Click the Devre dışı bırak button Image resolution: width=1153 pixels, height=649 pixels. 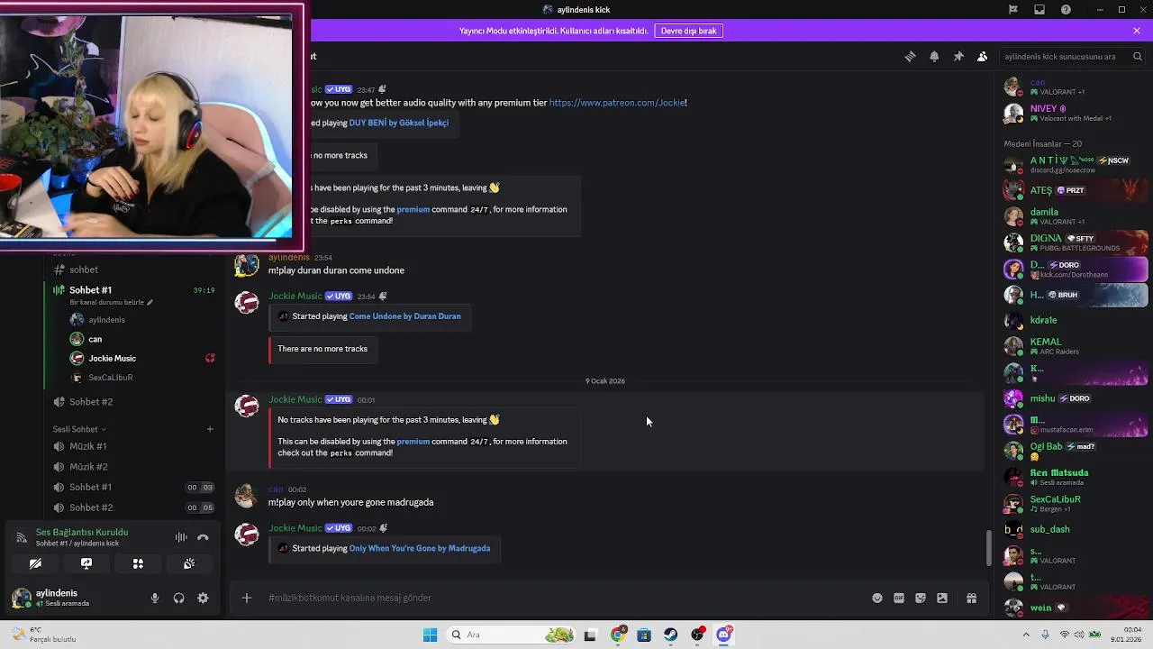tap(688, 31)
